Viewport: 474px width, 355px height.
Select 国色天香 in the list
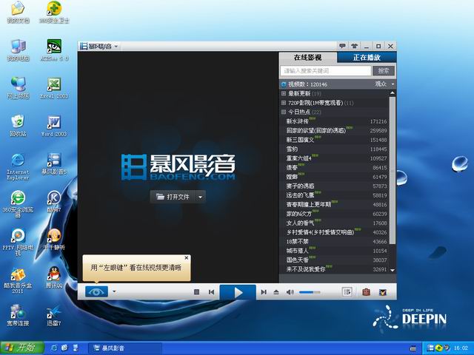tap(335, 260)
